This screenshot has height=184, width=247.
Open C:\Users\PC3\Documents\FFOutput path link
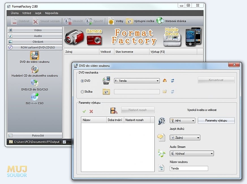pyautogui.click(x=37, y=142)
